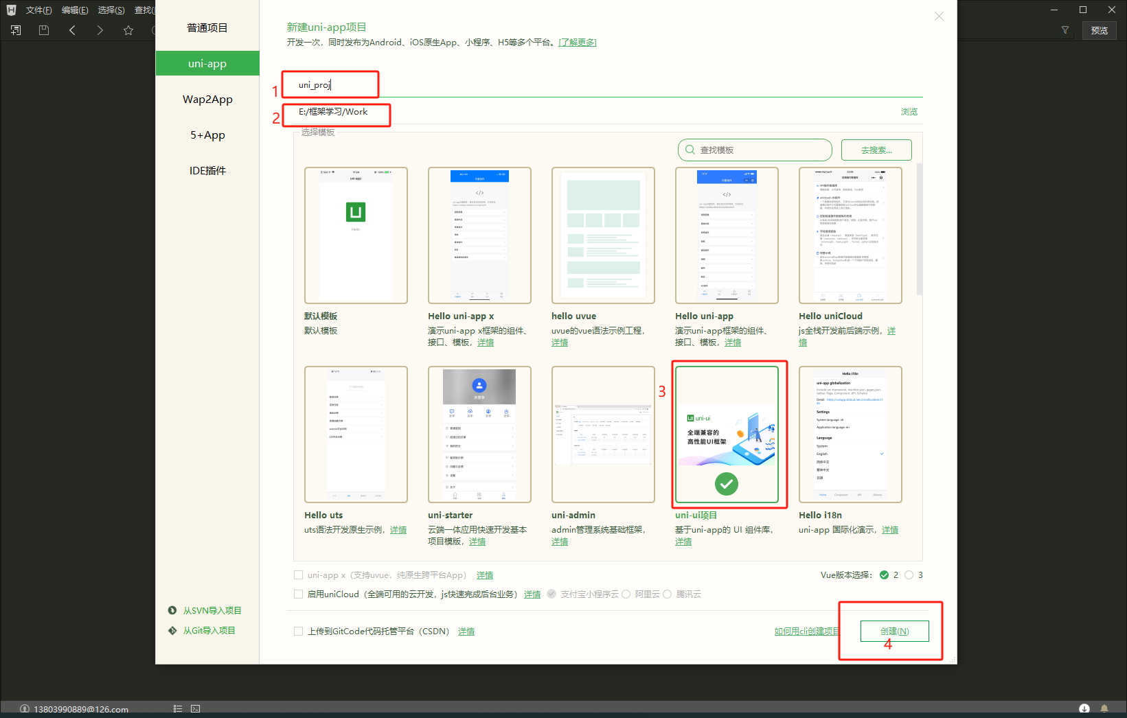The image size is (1127, 718).
Task: Select the 腾讯云 radio option
Action: point(666,594)
